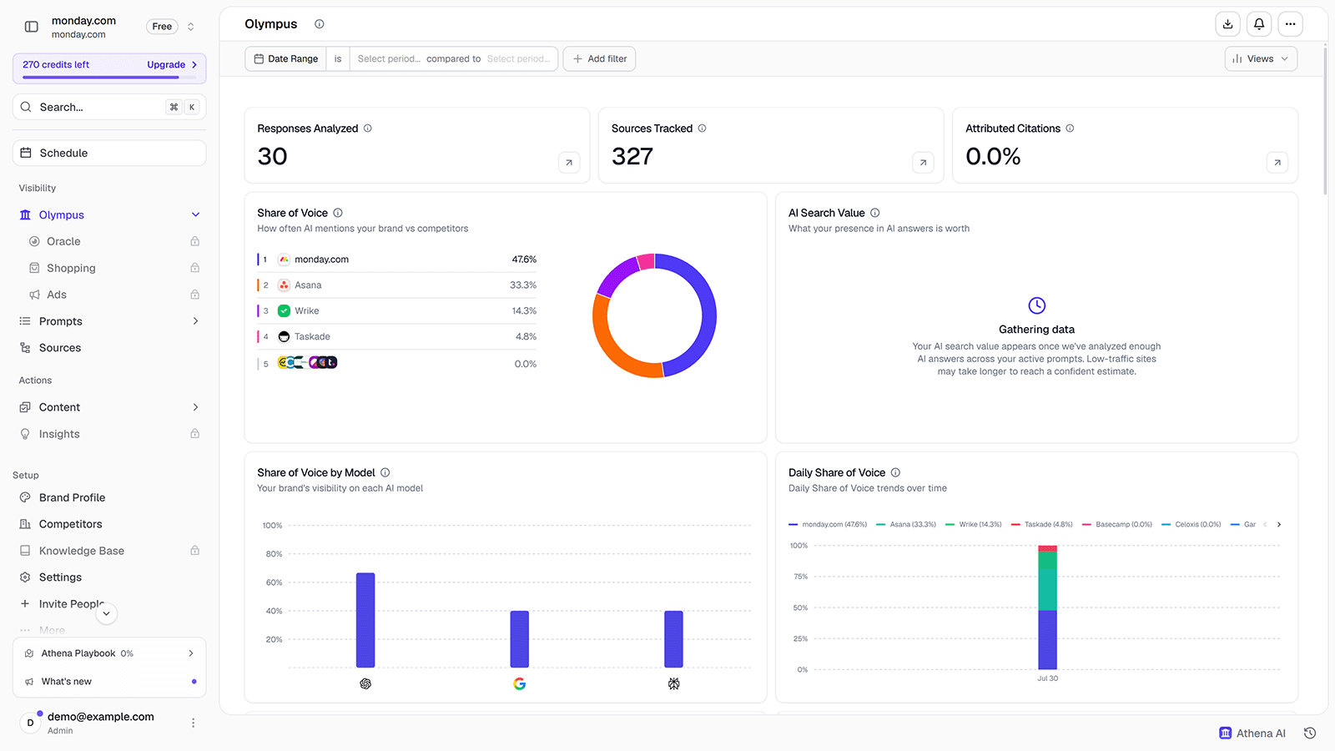The width and height of the screenshot is (1335, 751).
Task: Open the Ads menu item
Action: 57,295
